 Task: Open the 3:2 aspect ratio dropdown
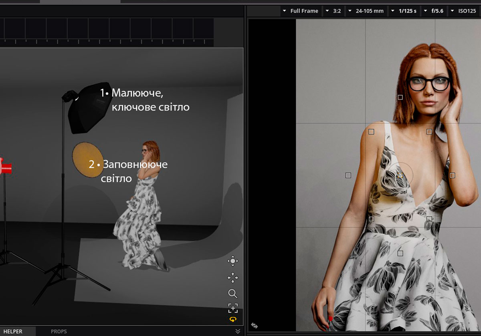pyautogui.click(x=333, y=11)
